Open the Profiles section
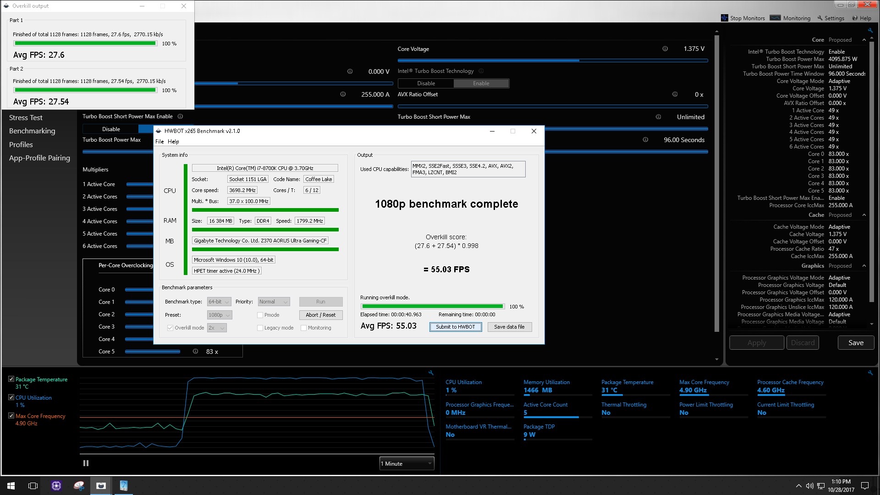The image size is (880, 495). 21,144
